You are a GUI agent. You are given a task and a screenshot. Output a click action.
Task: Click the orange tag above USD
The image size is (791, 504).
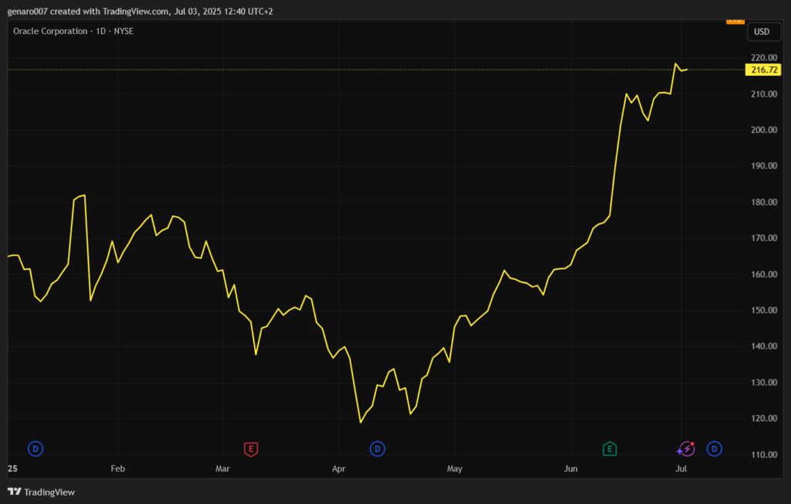735,19
